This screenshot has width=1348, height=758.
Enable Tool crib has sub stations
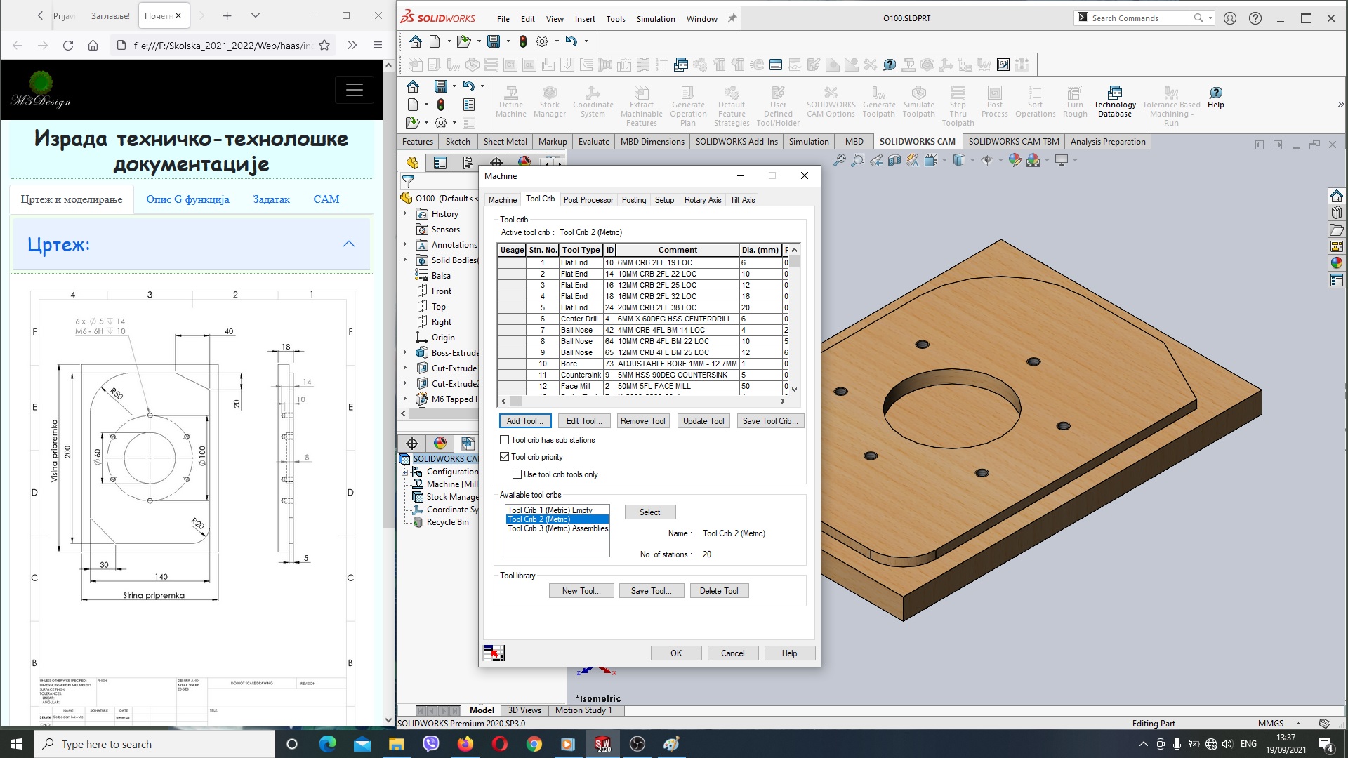pyautogui.click(x=505, y=439)
